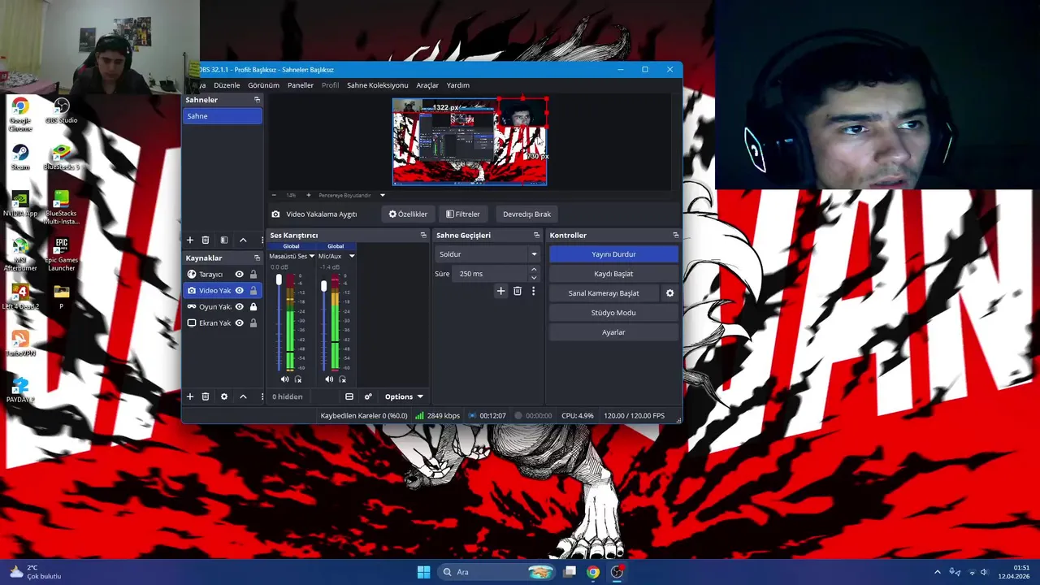The width and height of the screenshot is (1040, 585).
Task: Float the Sahne Geçişleri dock panel
Action: pos(536,236)
